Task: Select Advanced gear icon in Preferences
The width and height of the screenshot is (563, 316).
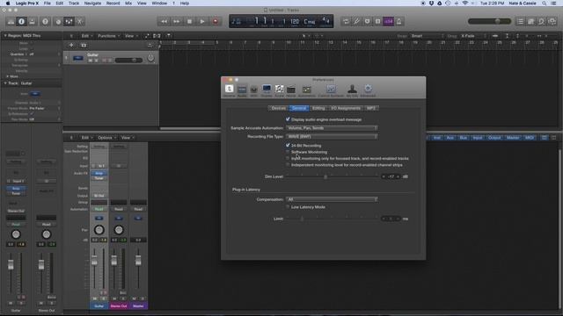Action: (x=368, y=90)
